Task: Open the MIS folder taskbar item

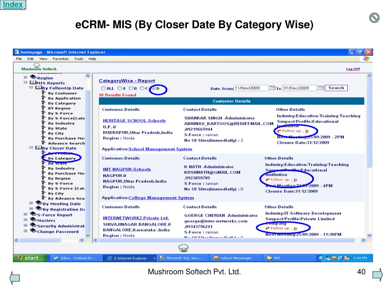Action: coord(289,258)
